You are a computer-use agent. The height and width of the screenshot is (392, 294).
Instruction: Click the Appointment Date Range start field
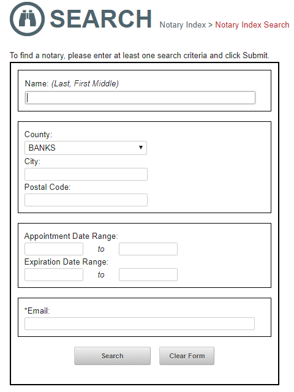click(x=54, y=249)
